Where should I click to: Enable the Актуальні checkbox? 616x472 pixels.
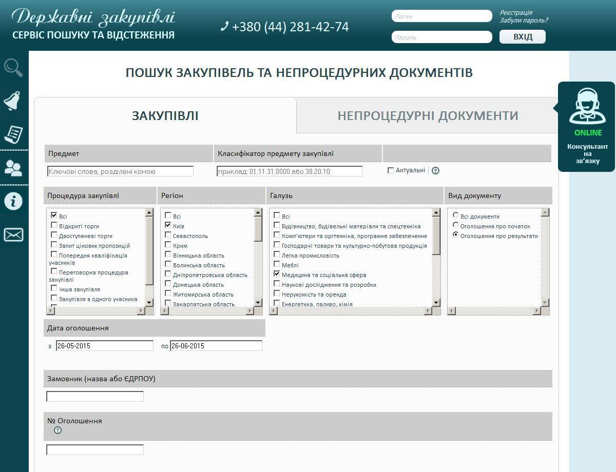click(391, 170)
